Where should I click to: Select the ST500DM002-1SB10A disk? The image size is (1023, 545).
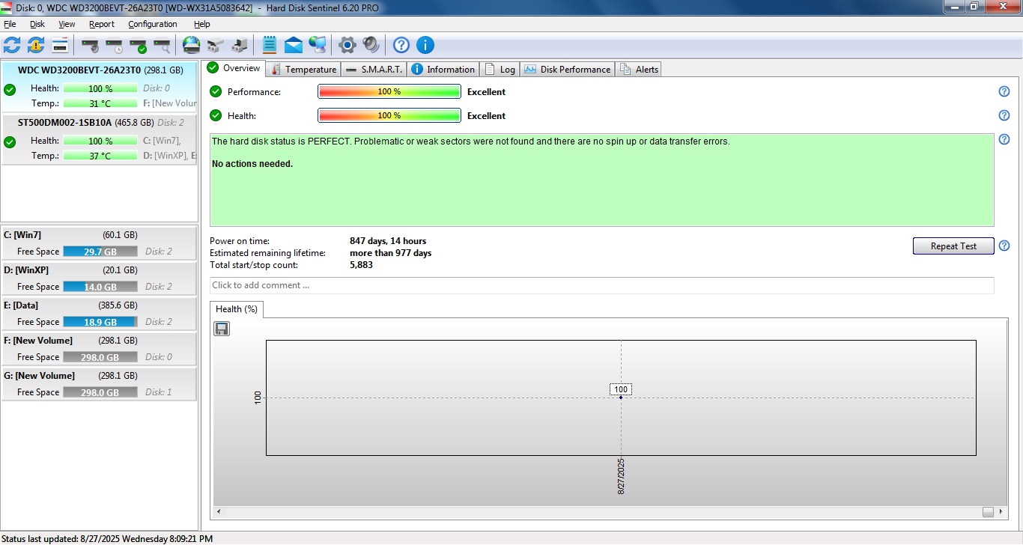[x=99, y=138]
